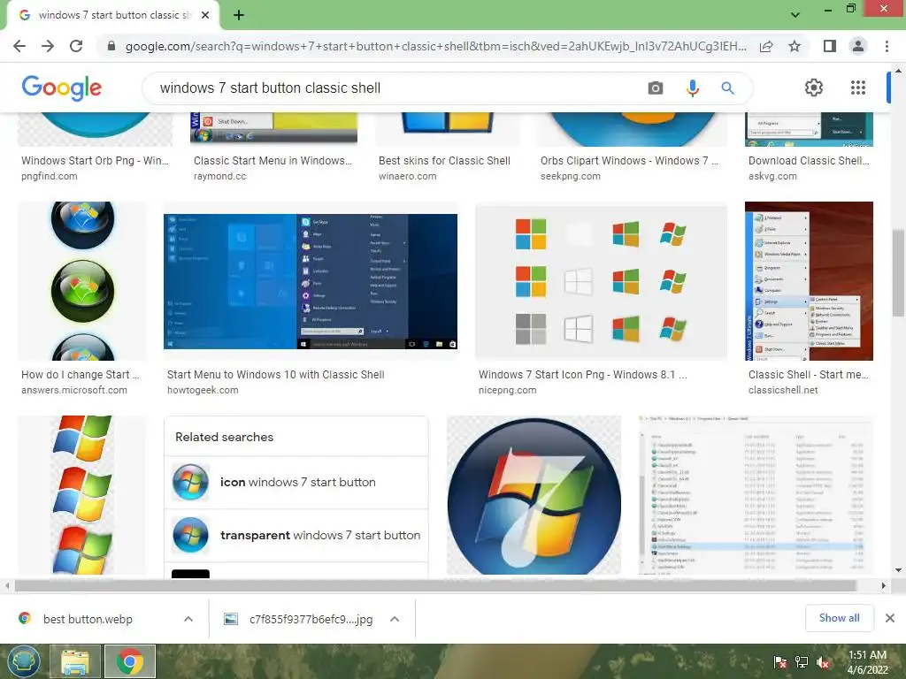Open 'Best skins for Classic Shell' result
Image resolution: width=906 pixels, height=679 pixels.
click(444, 161)
